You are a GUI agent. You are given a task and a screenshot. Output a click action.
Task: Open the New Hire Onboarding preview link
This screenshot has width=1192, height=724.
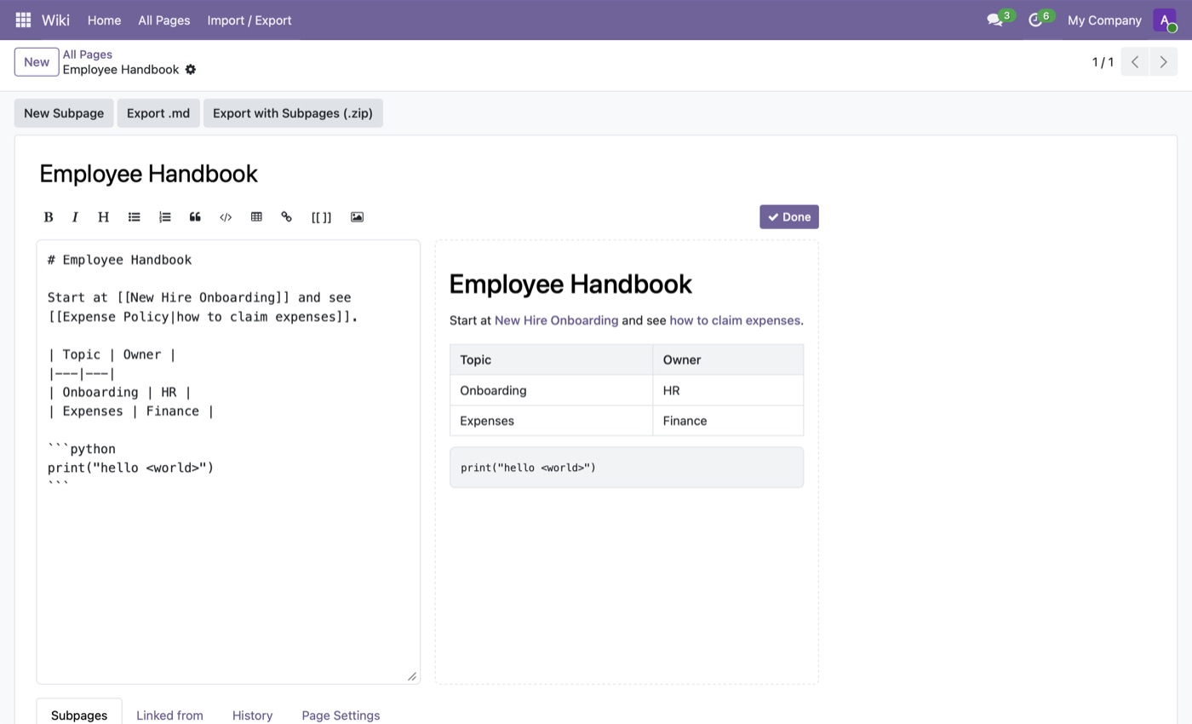click(556, 320)
